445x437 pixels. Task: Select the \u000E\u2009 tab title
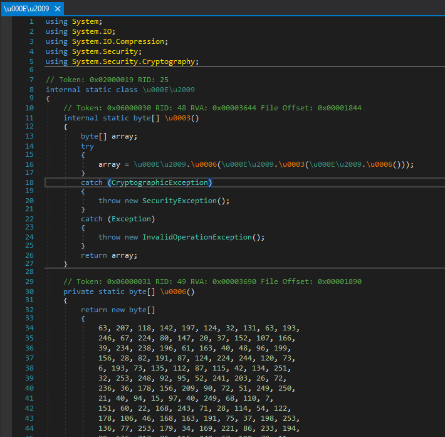26,9
